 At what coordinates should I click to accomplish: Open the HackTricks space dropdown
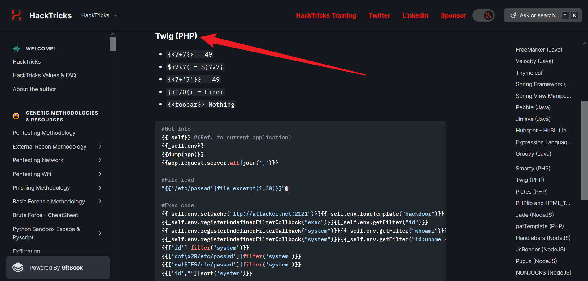coord(99,15)
